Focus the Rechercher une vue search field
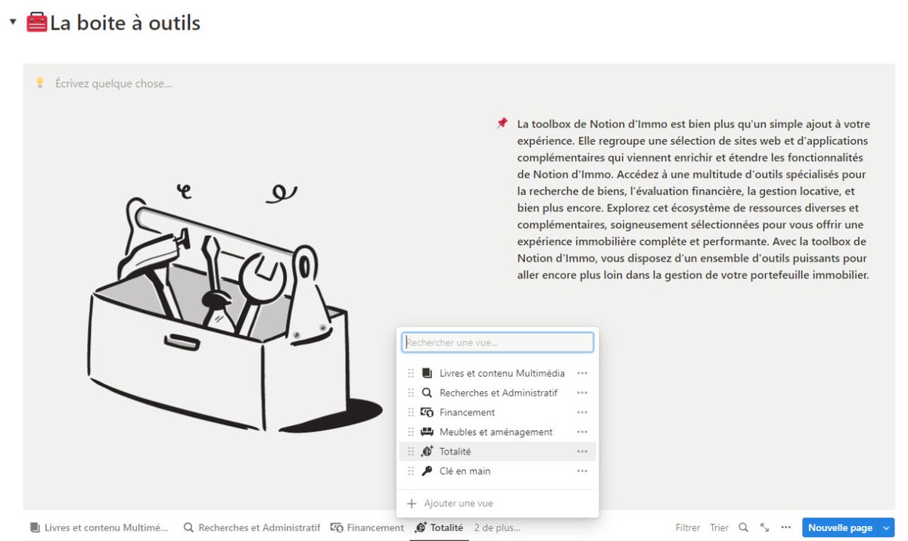 coord(497,343)
